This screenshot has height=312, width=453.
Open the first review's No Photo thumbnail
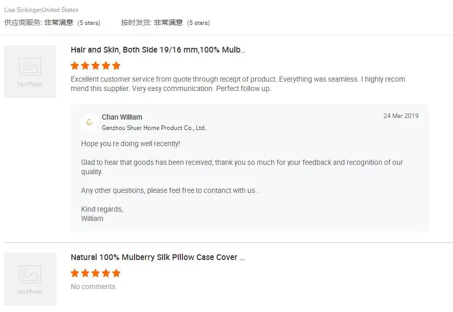pyautogui.click(x=30, y=72)
